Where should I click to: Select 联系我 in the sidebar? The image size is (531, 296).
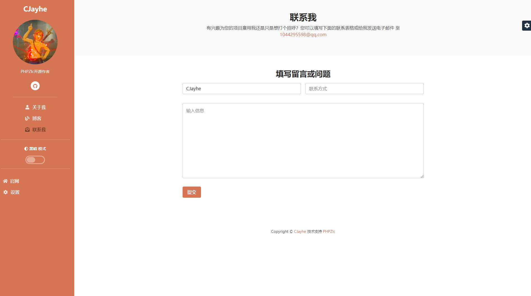tap(39, 129)
